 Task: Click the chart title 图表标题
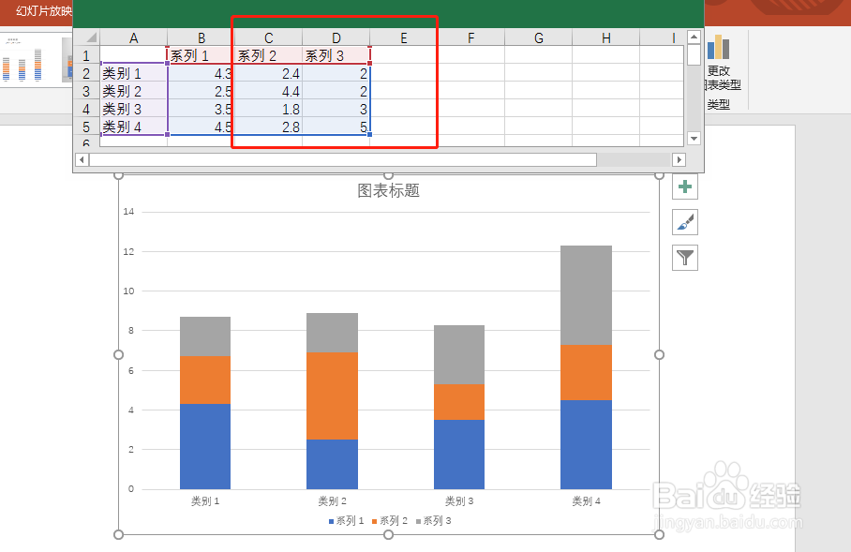[389, 190]
